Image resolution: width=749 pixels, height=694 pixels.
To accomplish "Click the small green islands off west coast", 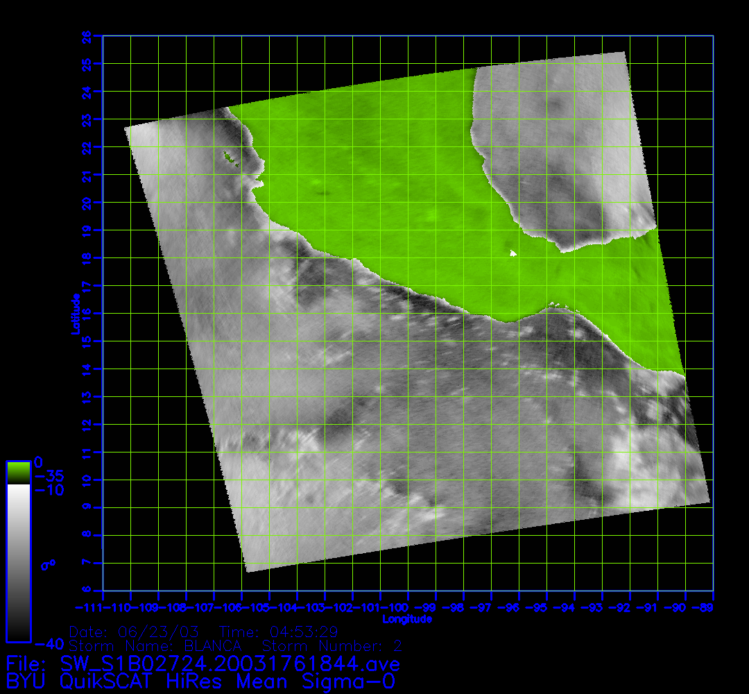I will click(229, 159).
